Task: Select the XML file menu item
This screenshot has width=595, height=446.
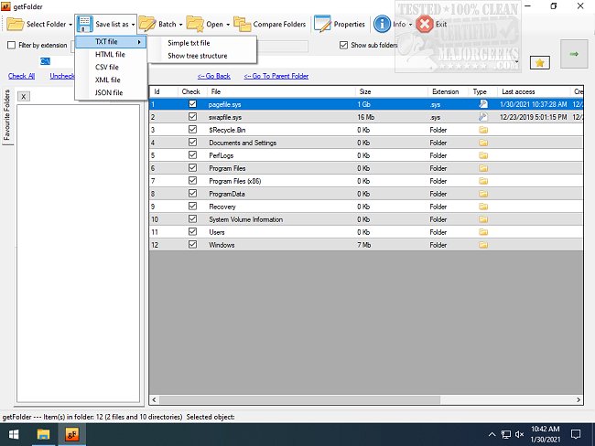Action: (x=111, y=80)
